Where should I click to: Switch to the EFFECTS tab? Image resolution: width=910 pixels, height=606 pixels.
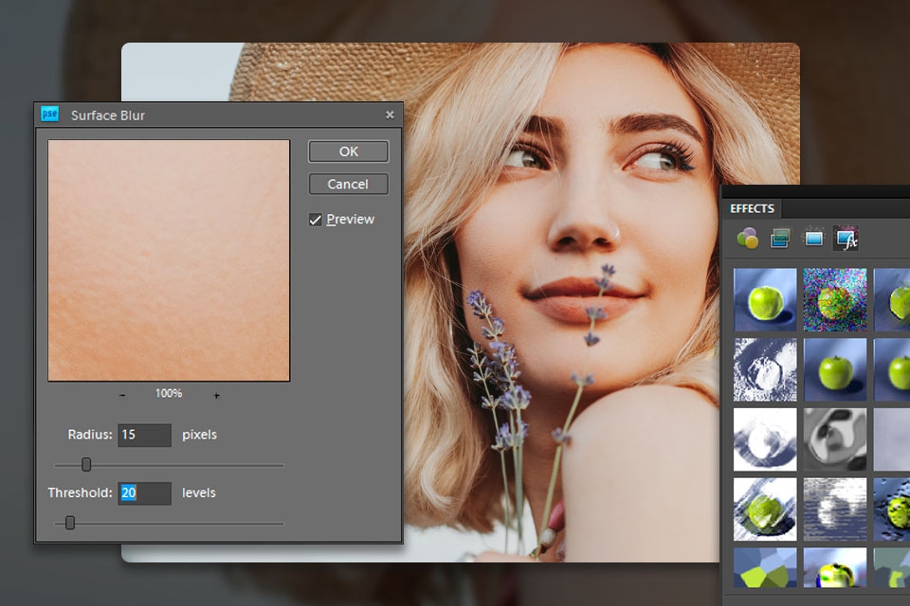752,208
